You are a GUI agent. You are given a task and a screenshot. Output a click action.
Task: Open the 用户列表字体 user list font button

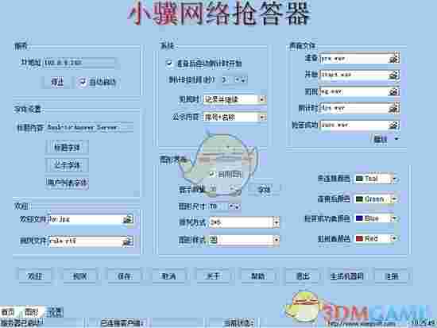click(x=67, y=183)
